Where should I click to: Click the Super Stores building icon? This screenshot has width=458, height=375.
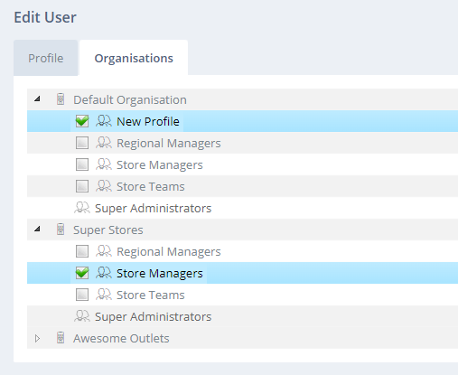(x=61, y=230)
